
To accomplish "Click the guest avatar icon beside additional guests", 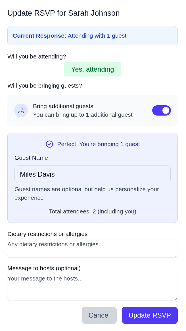I will coord(21,110).
